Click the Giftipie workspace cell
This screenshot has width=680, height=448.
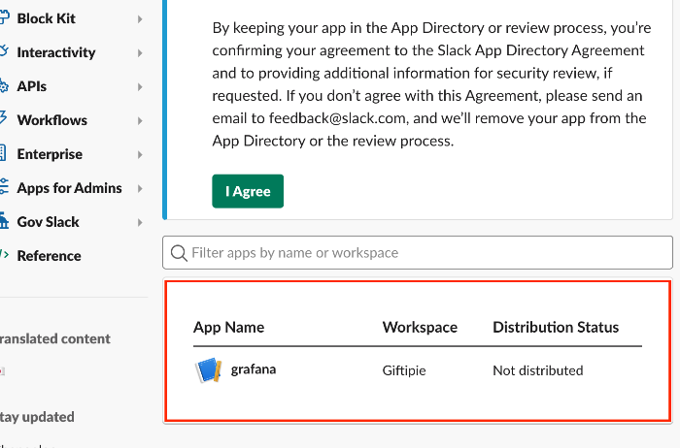tap(404, 370)
